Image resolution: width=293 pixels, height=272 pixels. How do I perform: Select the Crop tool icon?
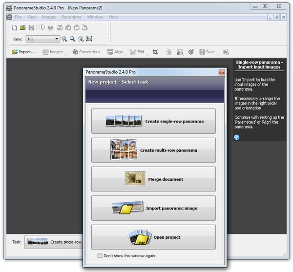click(155, 52)
